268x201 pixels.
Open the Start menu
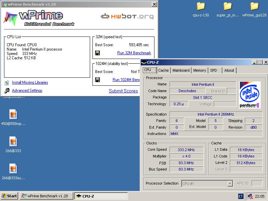coord(9,196)
